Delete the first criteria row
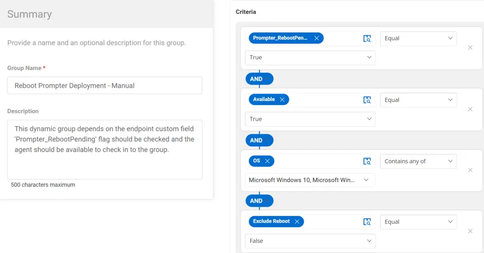Viewport: 484px width, 253px height. [470, 47]
